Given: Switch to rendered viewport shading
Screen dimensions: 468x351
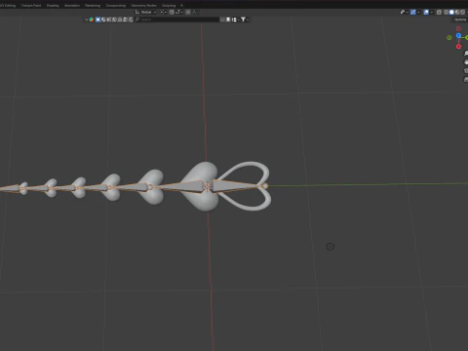Looking at the screenshot, I should tap(462, 12).
